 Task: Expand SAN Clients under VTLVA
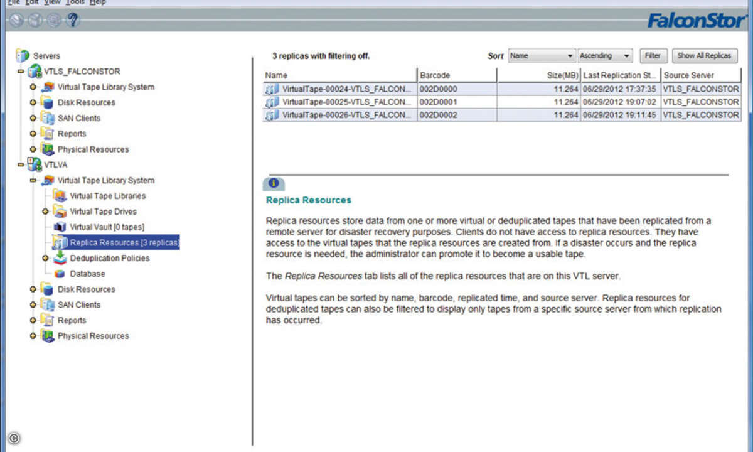tap(33, 304)
